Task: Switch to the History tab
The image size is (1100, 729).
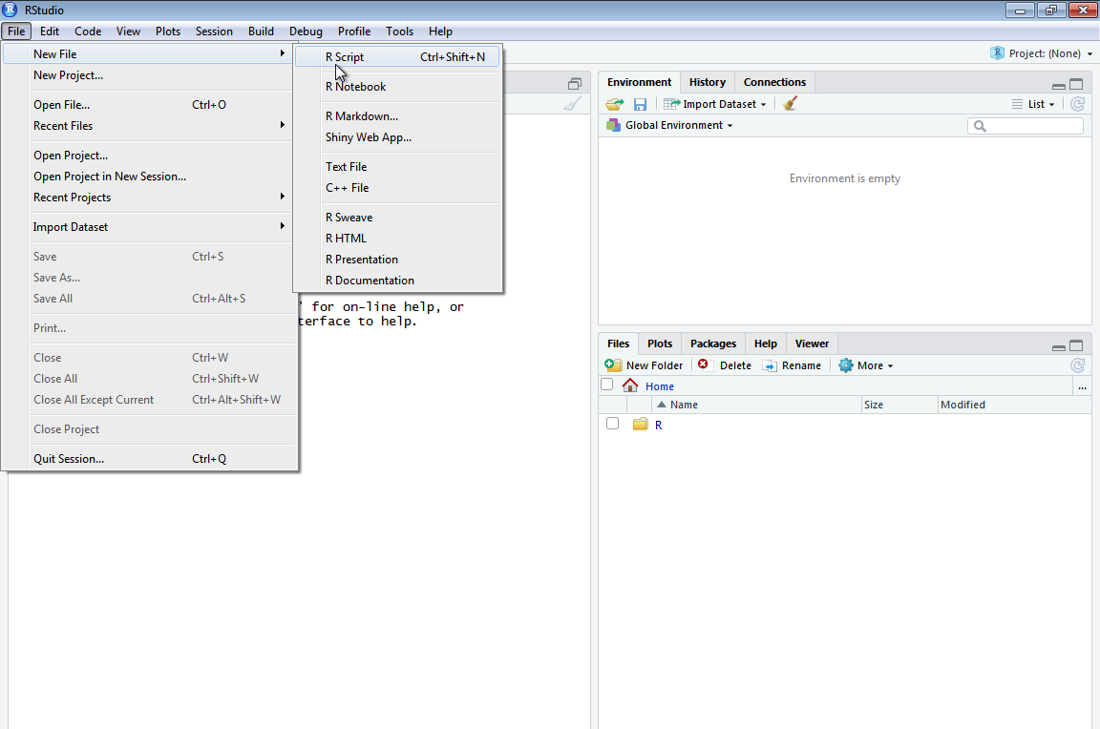Action: 707,82
